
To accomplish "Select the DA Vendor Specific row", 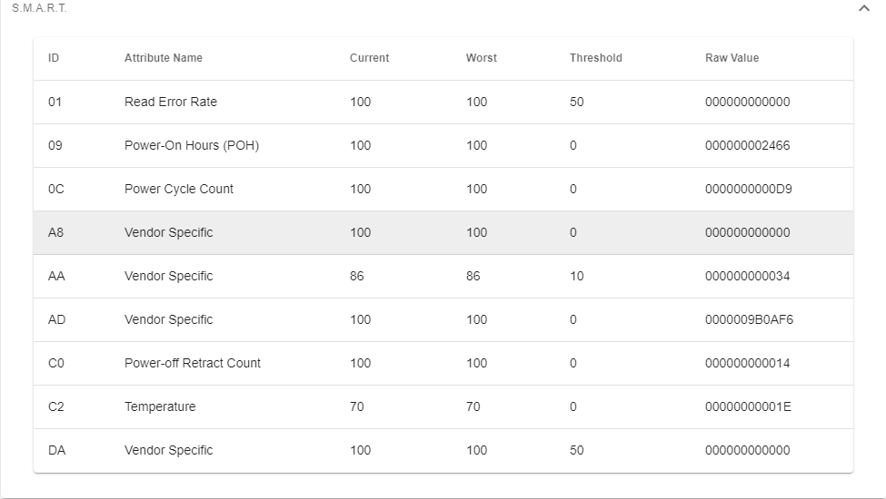I will 169,450.
